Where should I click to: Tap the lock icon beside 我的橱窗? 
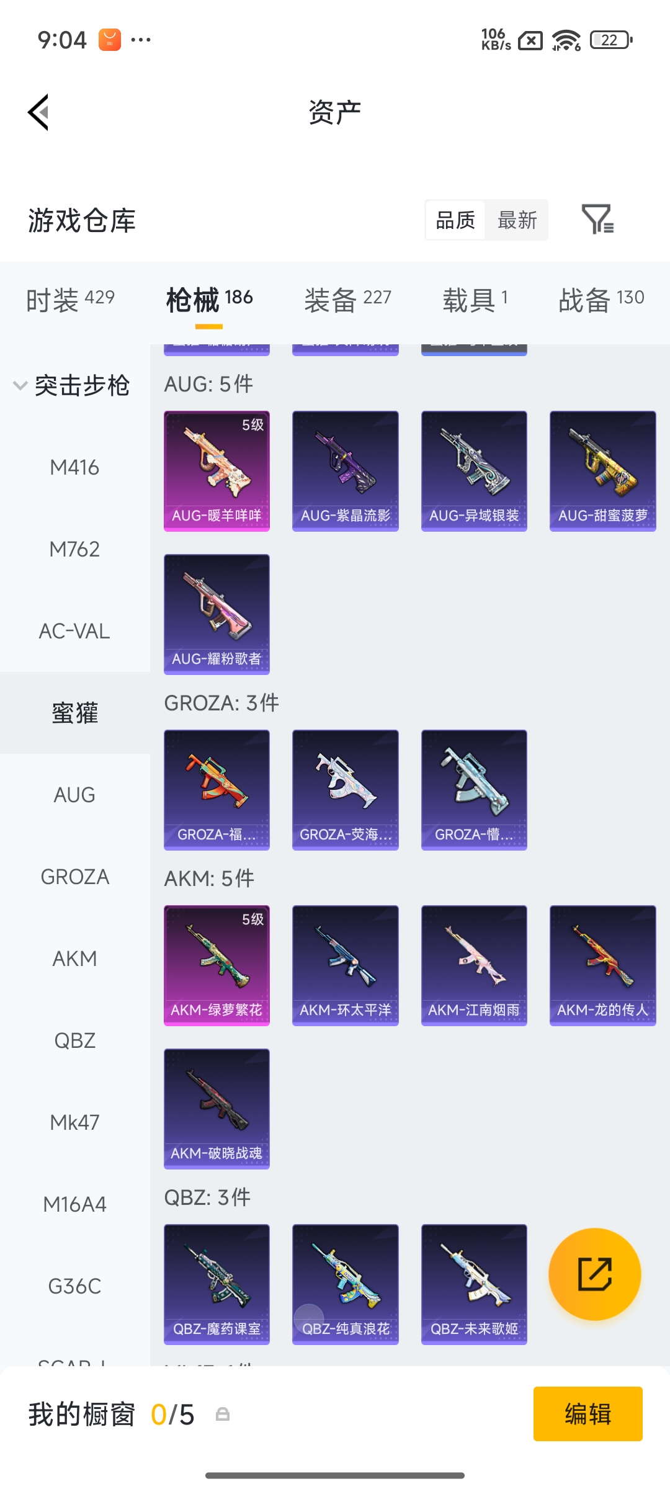click(x=223, y=1415)
